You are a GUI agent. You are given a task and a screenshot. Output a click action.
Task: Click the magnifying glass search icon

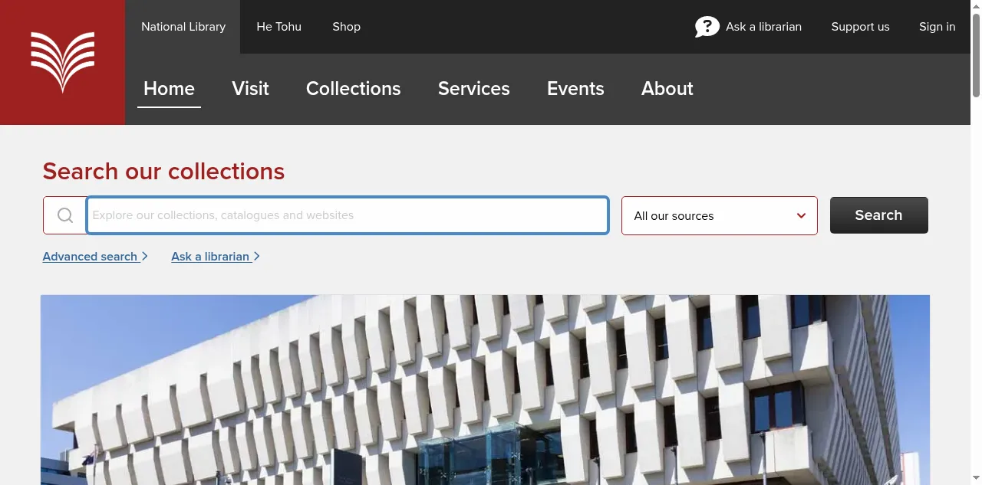click(65, 215)
